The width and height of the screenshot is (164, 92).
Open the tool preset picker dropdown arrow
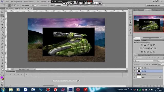click(6, 5)
